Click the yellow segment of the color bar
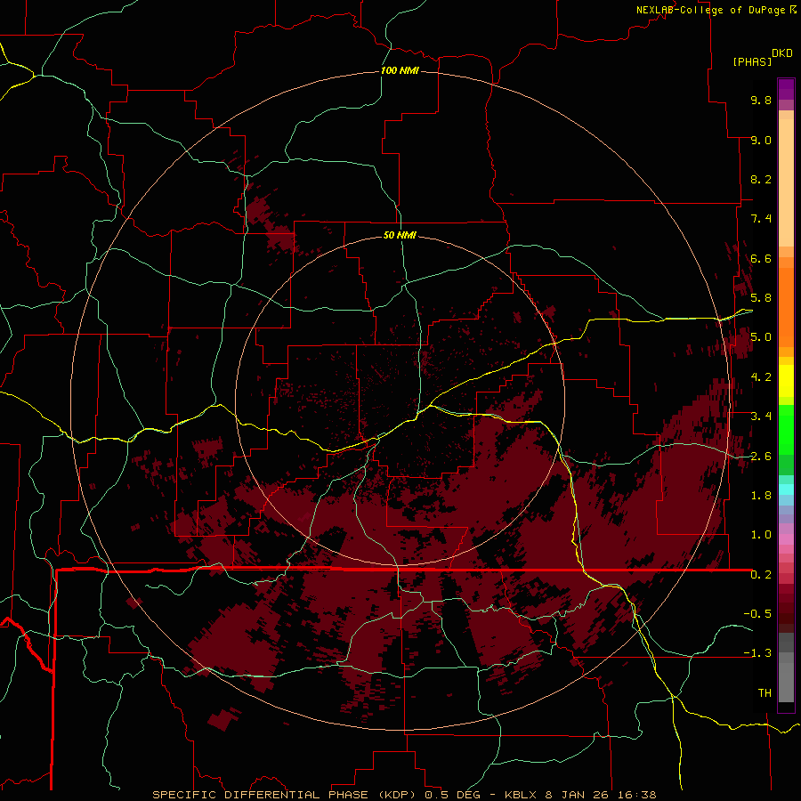The image size is (801, 801). [x=786, y=381]
